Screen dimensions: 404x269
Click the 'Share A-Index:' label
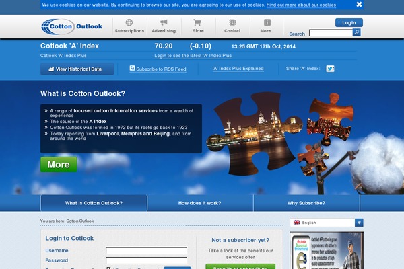(303, 69)
